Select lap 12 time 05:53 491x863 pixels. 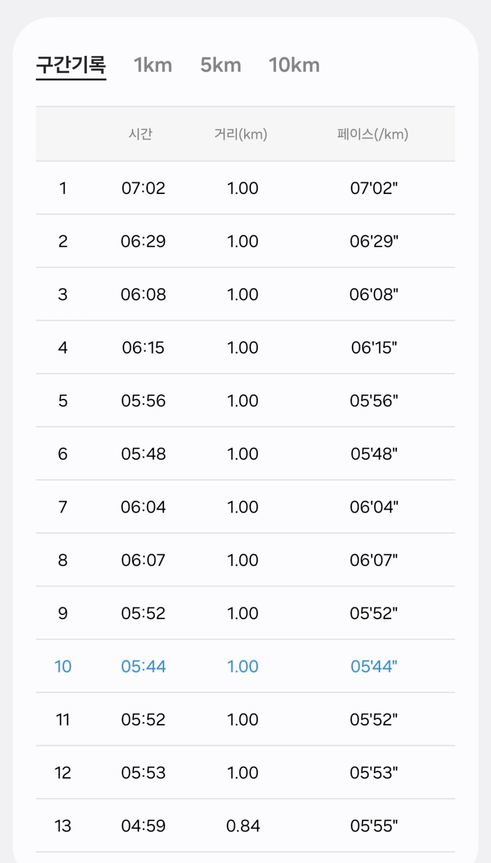click(x=143, y=773)
